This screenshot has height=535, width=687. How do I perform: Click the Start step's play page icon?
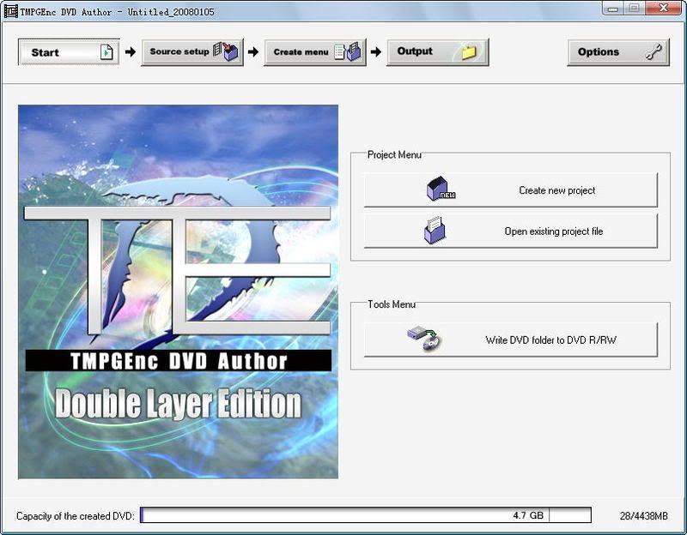[x=106, y=52]
